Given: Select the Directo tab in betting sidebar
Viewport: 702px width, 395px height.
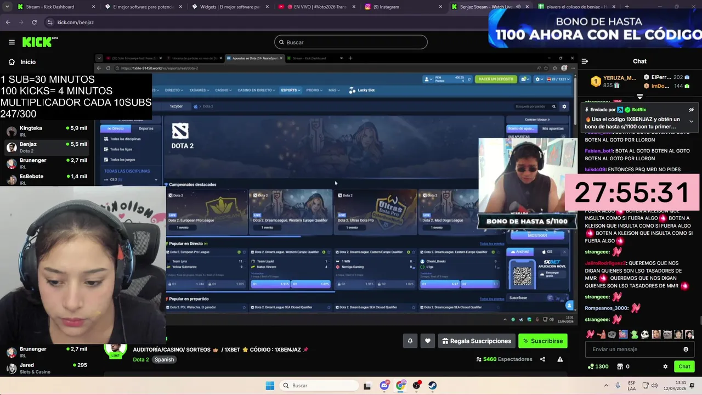Looking at the screenshot, I should tap(116, 128).
